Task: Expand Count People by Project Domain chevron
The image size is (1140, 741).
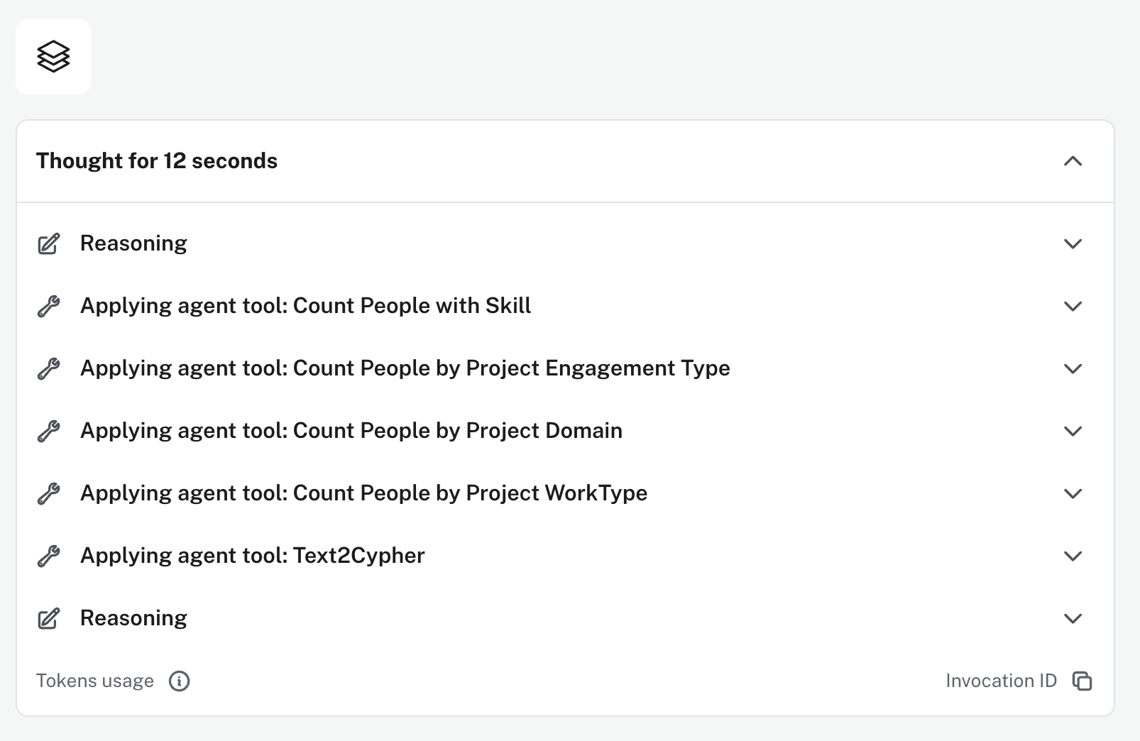Action: click(x=1073, y=432)
